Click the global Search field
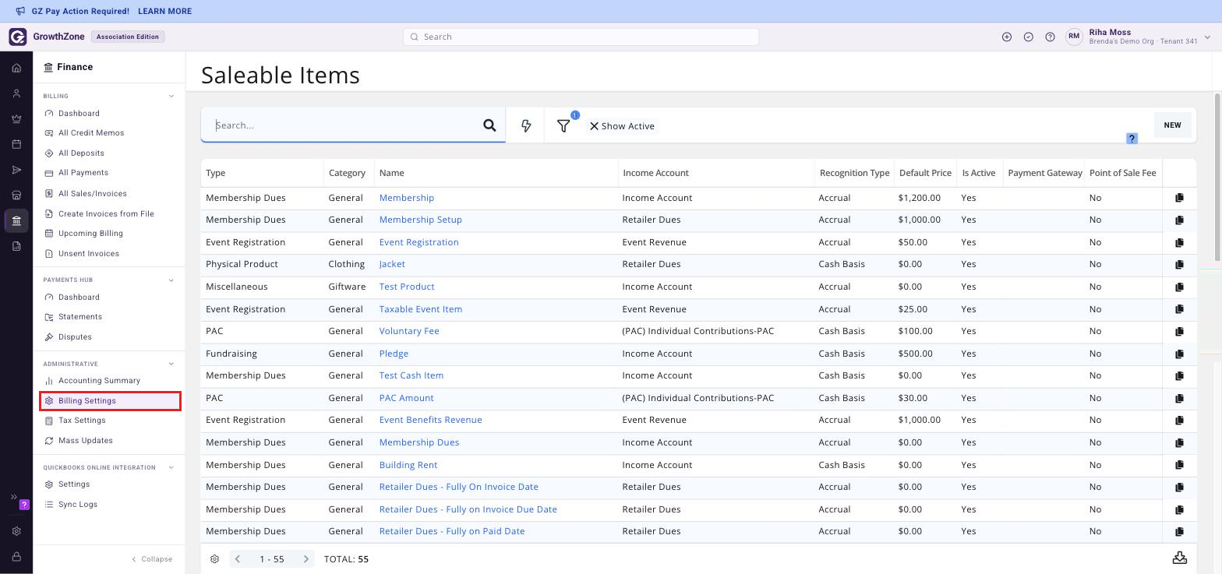This screenshot has height=574, width=1222. tap(581, 37)
